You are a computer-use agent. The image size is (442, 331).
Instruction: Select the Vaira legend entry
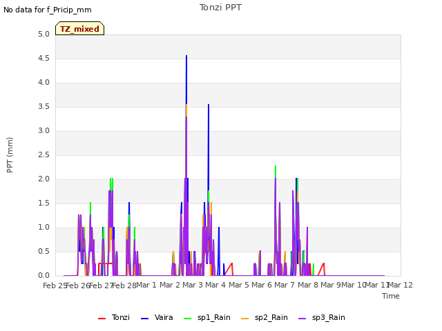click(157, 317)
